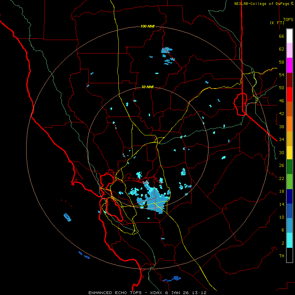Select the light pink legend swatch
The width and height of the screenshot is (295, 295).
tap(289, 50)
